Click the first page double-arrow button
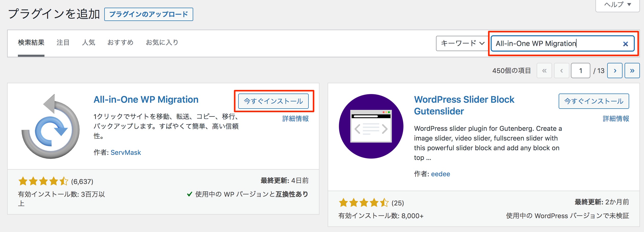This screenshot has width=644, height=232. [x=544, y=71]
